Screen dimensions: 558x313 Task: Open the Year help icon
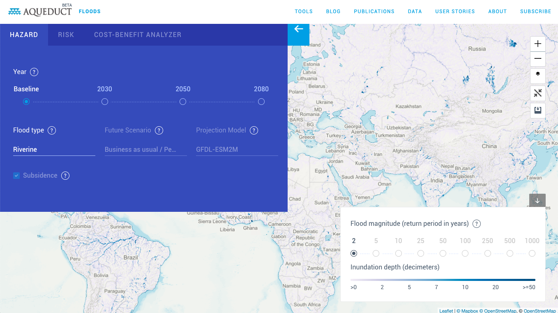(35, 72)
